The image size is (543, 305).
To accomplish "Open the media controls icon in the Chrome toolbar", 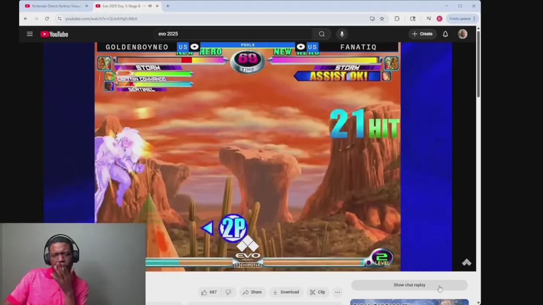I will coord(428,19).
